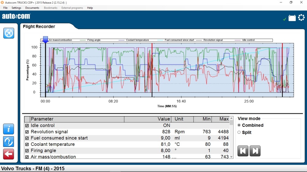Click the parameter list scroll down arrow
307x172 pixels.
click(x=231, y=157)
